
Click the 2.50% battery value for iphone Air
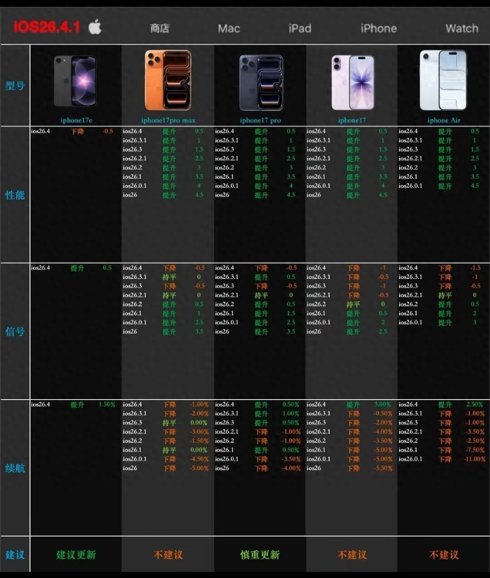tap(474, 405)
